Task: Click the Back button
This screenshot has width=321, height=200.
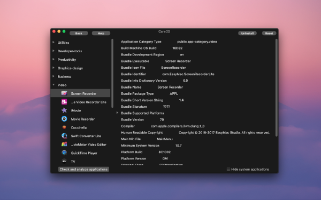Action: (79, 33)
